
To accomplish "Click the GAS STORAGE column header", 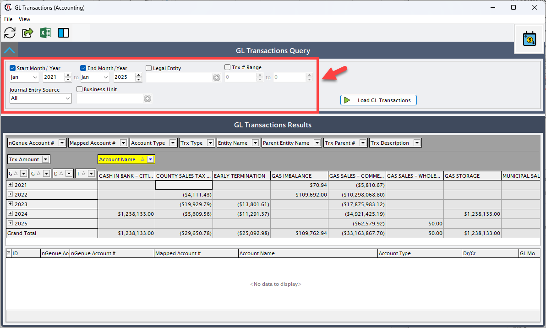I will (x=473, y=176).
